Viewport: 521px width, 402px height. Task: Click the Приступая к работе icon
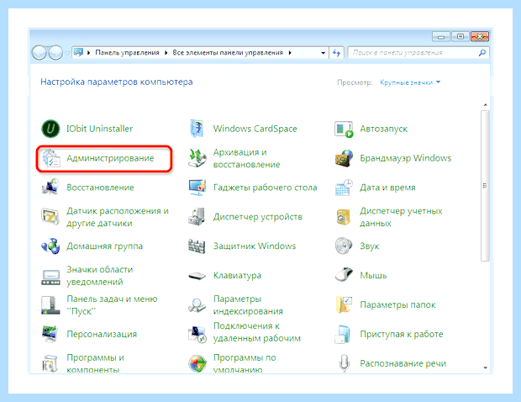coord(344,334)
